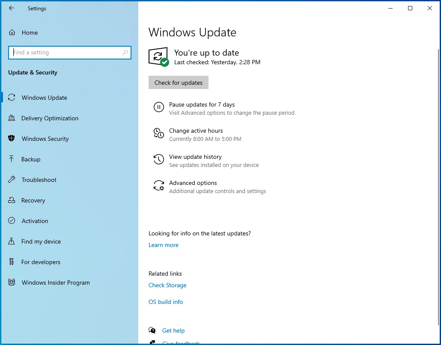This screenshot has width=441, height=345.
Task: Click the For developers tools icon
Action: (x=11, y=262)
